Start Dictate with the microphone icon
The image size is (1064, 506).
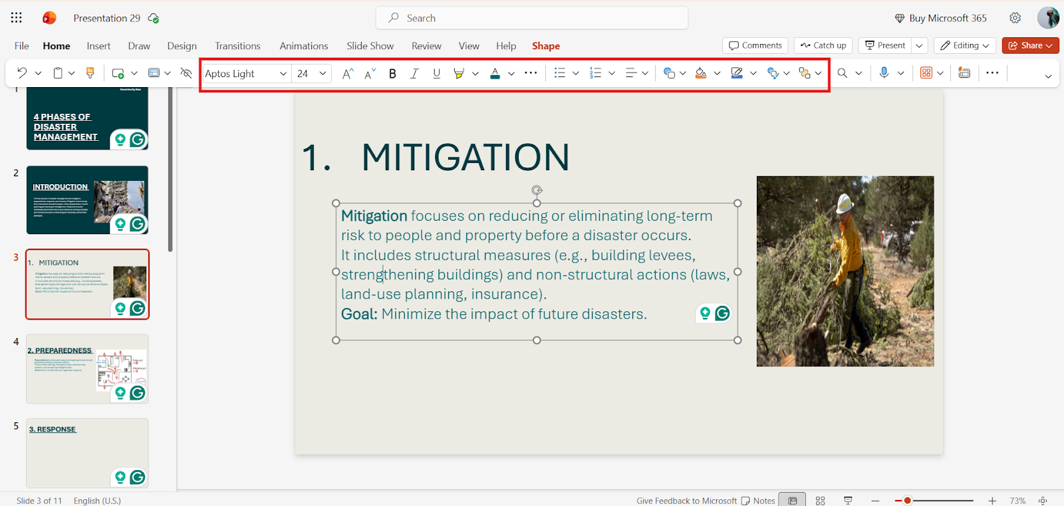[884, 73]
